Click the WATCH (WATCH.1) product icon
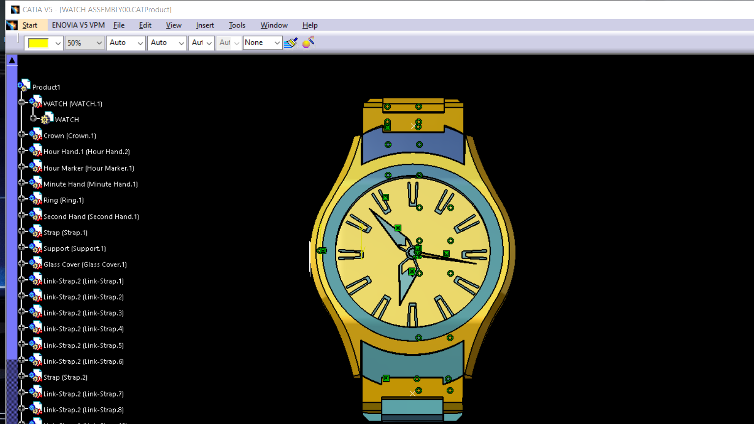754x424 pixels. point(35,102)
